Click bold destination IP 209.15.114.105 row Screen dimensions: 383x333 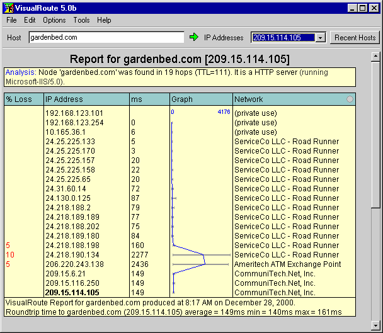(72, 293)
